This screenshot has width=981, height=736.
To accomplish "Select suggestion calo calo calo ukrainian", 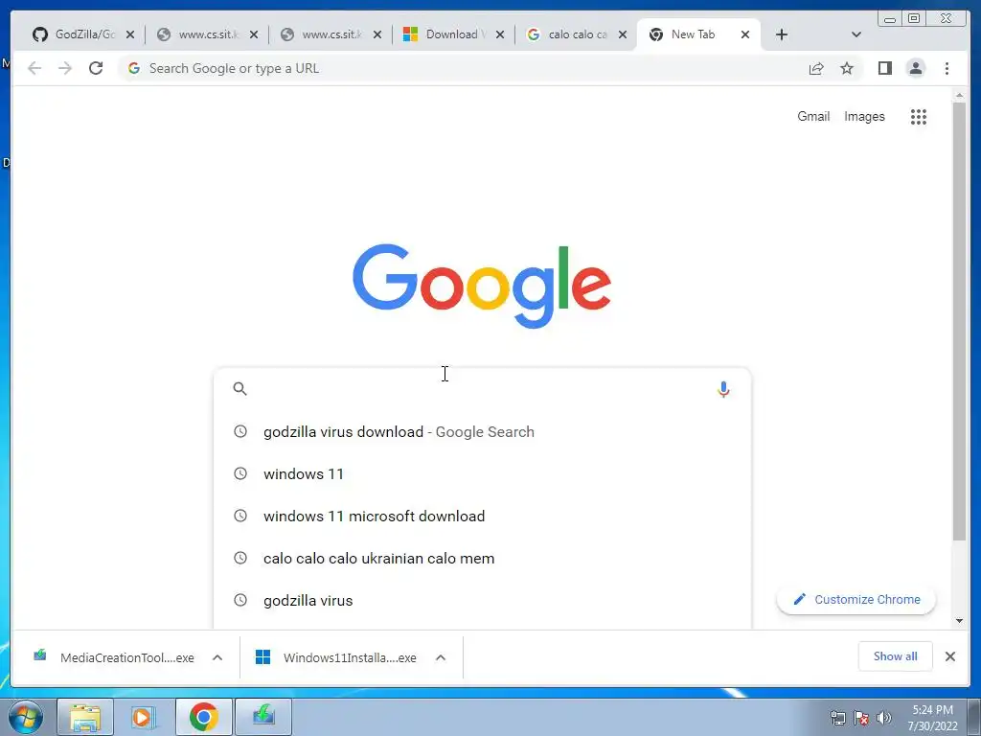I will 482,559.
